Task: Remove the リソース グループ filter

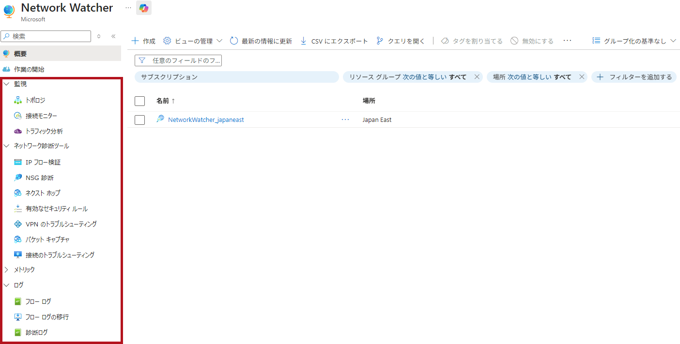Action: pyautogui.click(x=477, y=77)
